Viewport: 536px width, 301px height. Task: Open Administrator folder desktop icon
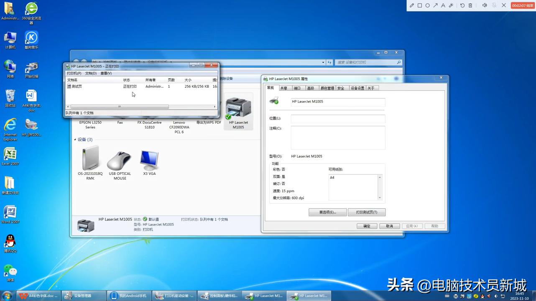coord(10,11)
